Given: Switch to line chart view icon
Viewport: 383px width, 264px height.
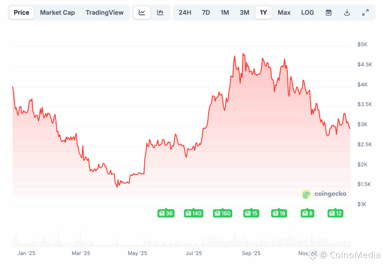Looking at the screenshot, I should click(142, 12).
